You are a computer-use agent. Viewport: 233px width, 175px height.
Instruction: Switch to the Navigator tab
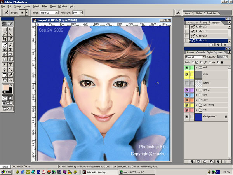[193, 23]
